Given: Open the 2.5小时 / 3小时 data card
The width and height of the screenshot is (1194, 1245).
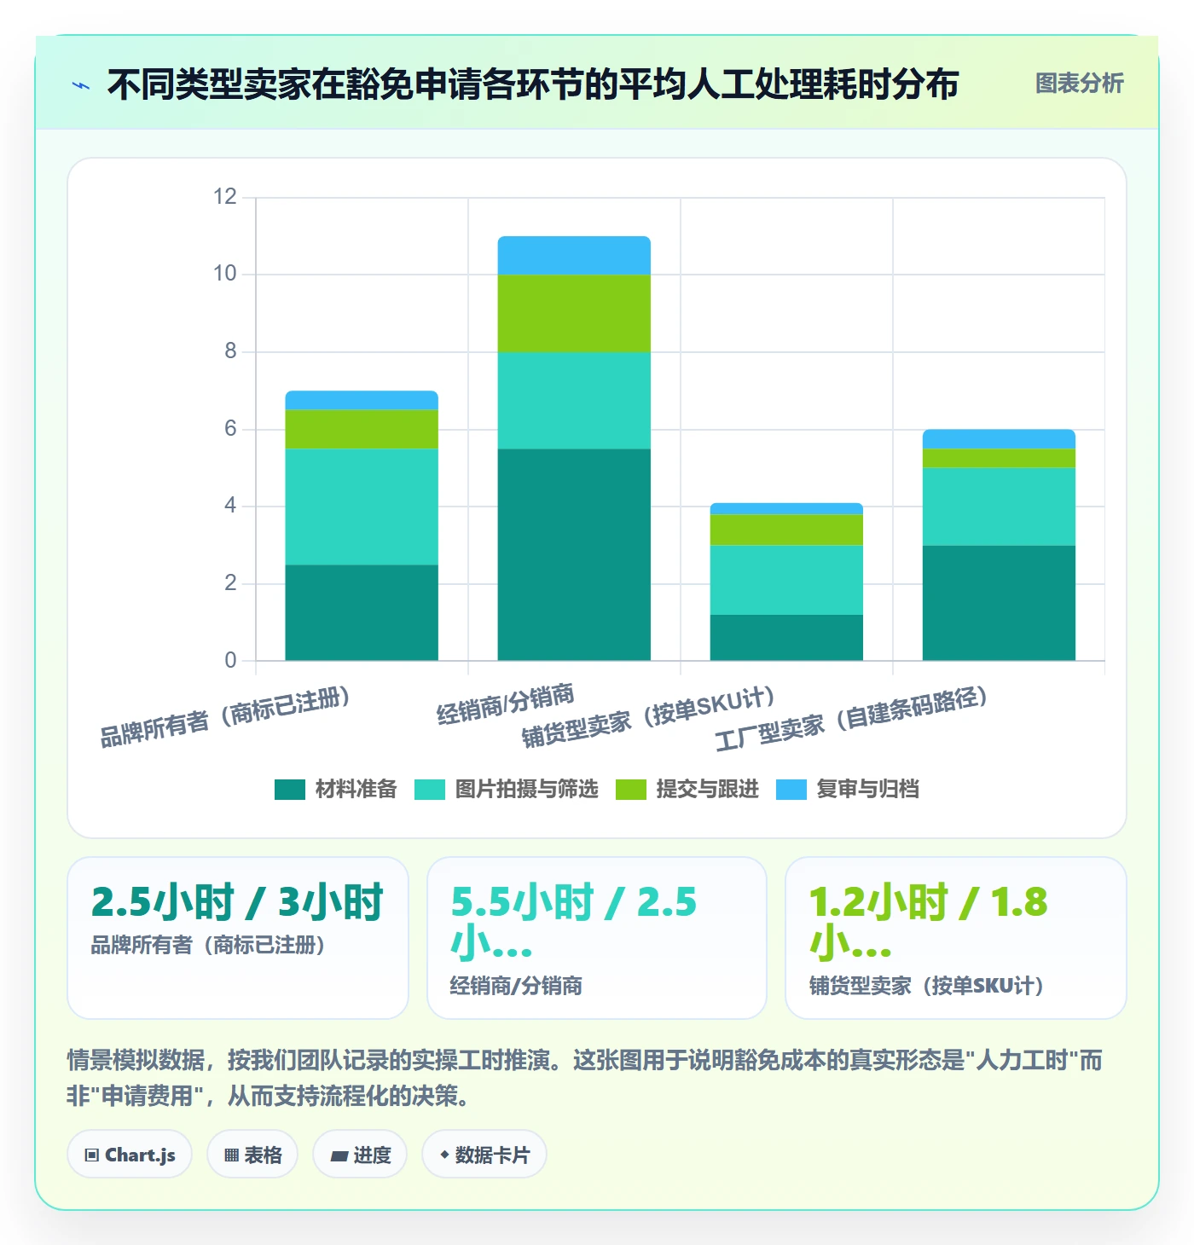Looking at the screenshot, I should (238, 938).
